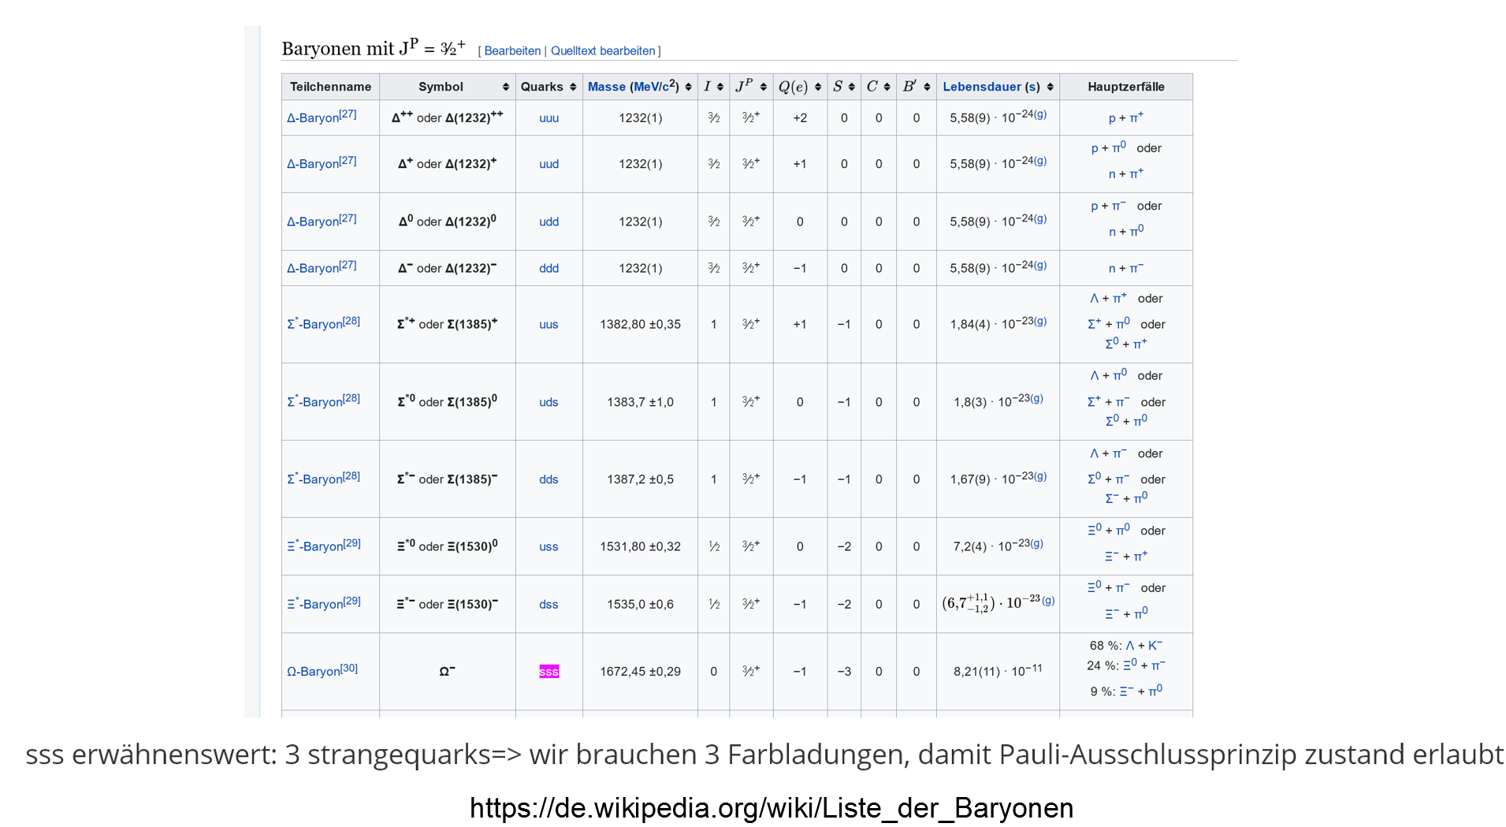The width and height of the screenshot is (1506, 827).
Task: Select the mass value 1383,7 ±1,0
Action: pos(641,402)
